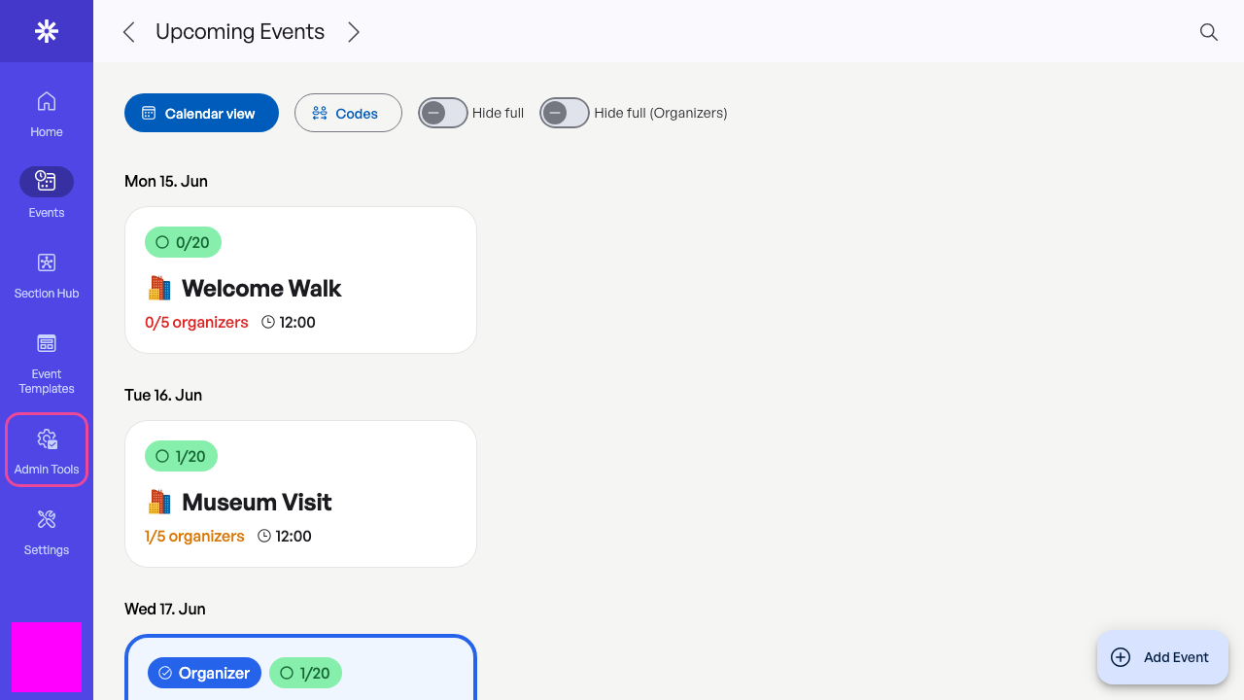Select the Events sidebar icon
This screenshot has height=700, width=1244.
pos(47,182)
